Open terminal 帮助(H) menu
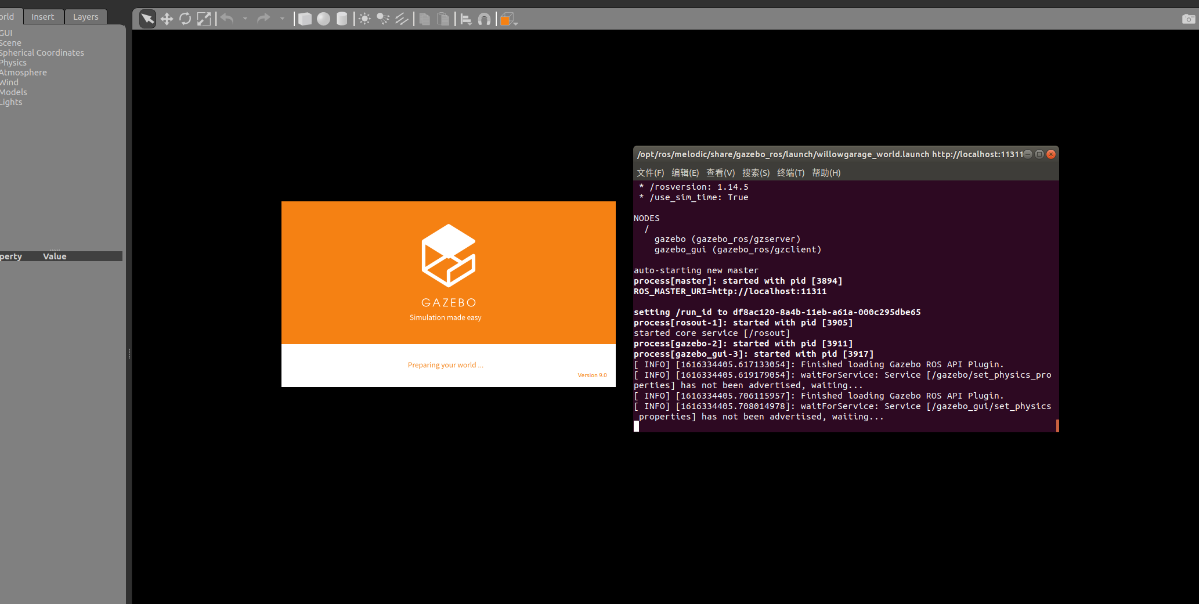Image resolution: width=1199 pixels, height=604 pixels. coord(826,173)
